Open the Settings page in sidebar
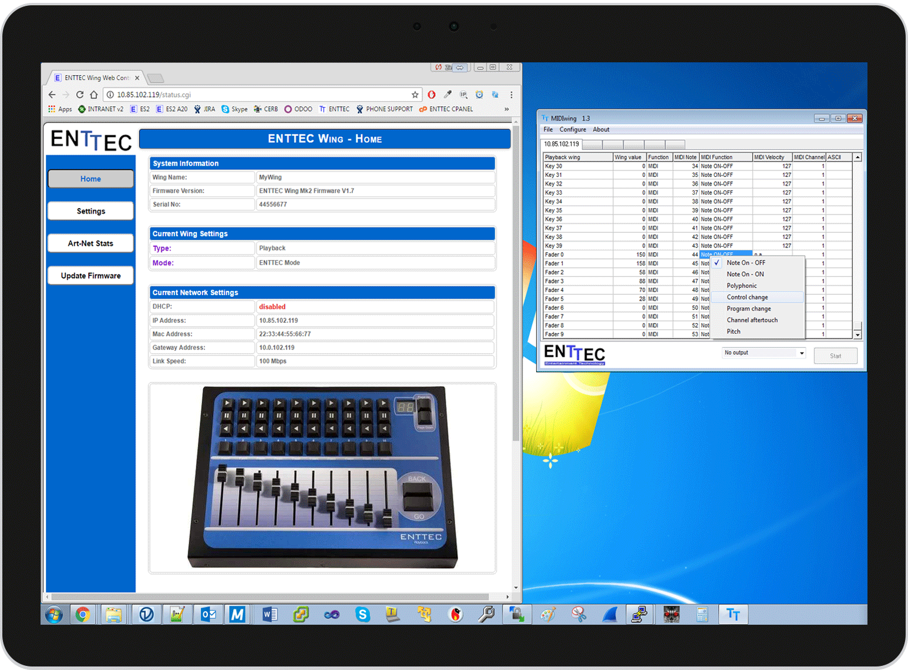This screenshot has width=908, height=670. 90,211
